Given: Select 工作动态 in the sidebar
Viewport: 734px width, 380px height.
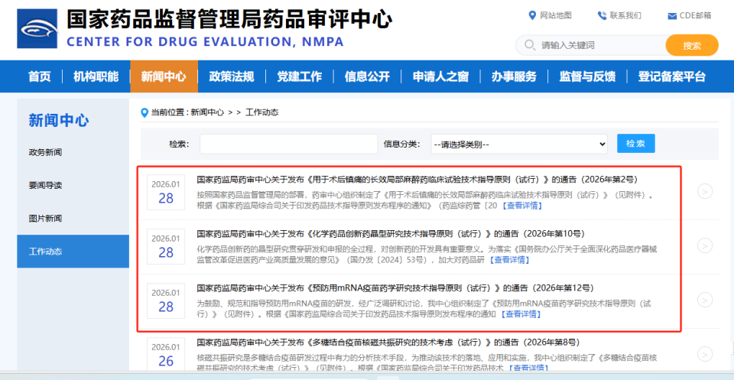Looking at the screenshot, I should (x=73, y=252).
